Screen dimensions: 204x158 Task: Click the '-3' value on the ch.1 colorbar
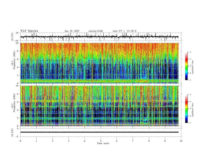tap(190, 52)
